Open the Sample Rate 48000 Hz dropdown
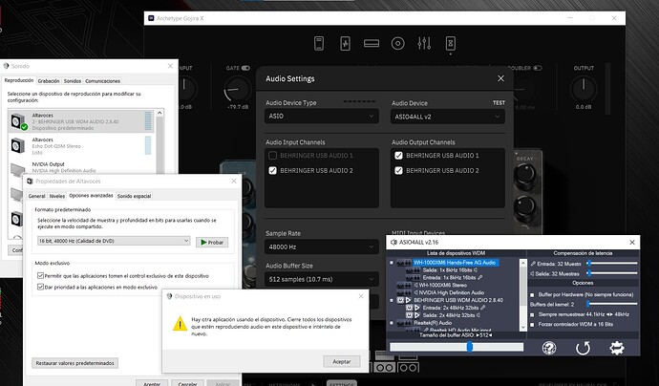This screenshot has width=659, height=386. click(322, 247)
